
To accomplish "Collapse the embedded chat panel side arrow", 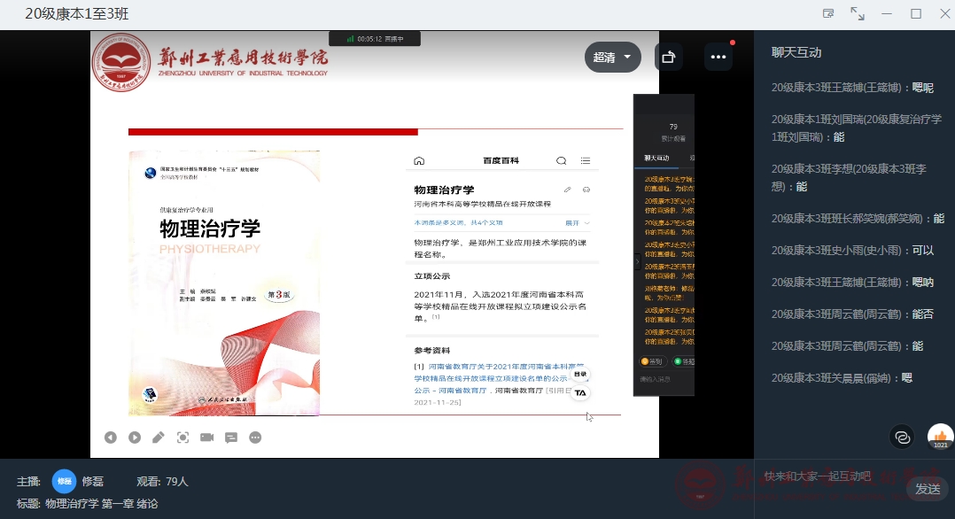I will pos(636,262).
